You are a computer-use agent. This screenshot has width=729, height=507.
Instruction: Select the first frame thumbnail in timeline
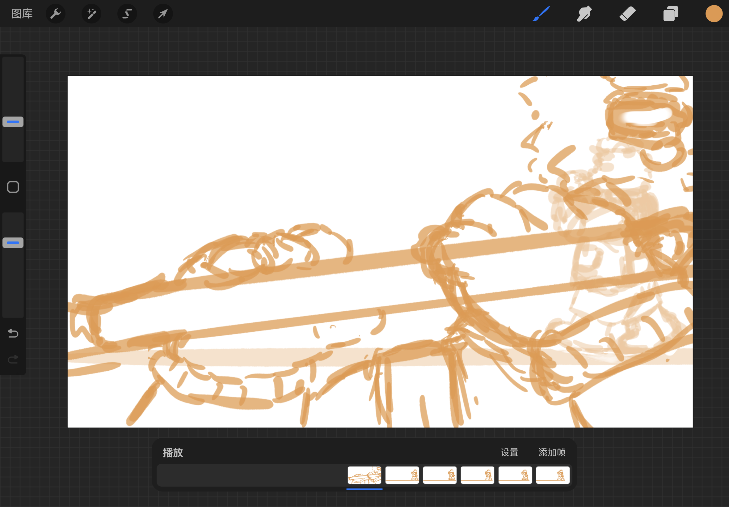coord(364,475)
